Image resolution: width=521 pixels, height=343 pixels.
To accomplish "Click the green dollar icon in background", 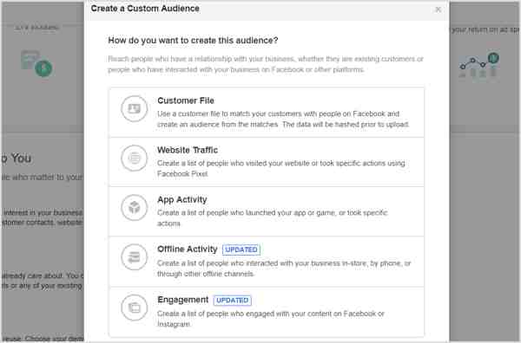I will (x=43, y=68).
